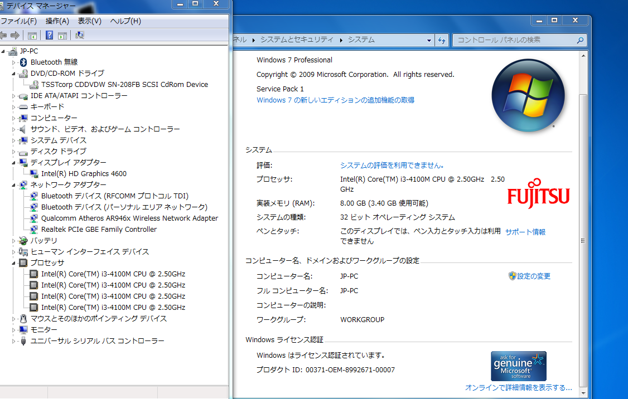Open the ヘルプ(H) menu
This screenshot has height=399, width=628.
point(125,21)
